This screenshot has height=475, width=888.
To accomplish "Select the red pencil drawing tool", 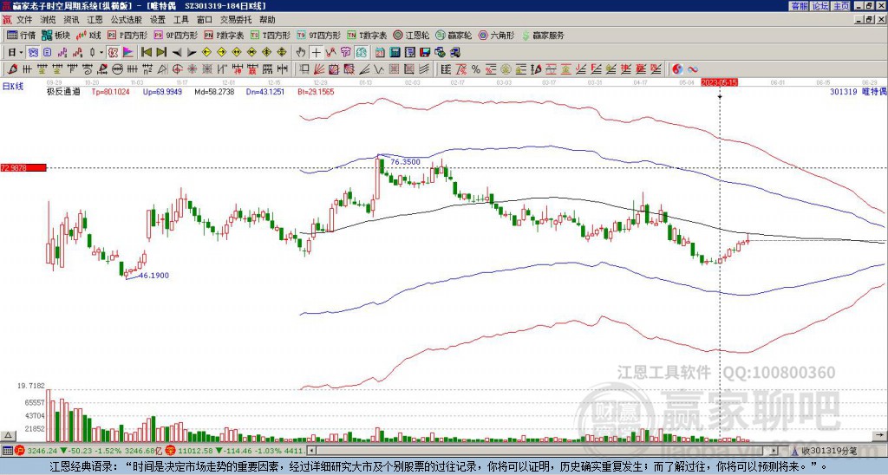I will click(12, 69).
